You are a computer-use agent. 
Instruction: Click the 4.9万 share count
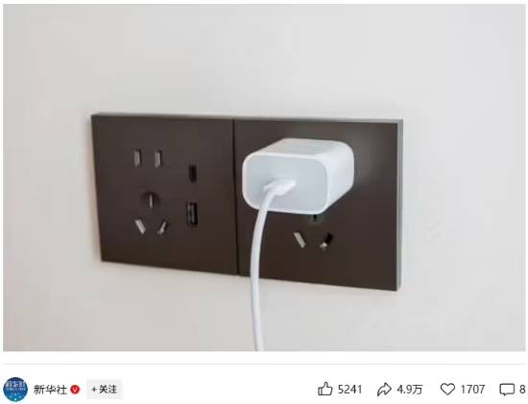tap(410, 390)
